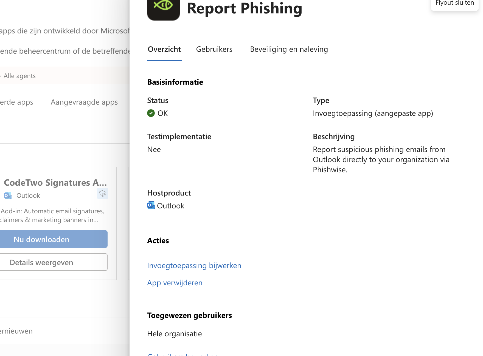483x356 pixels.
Task: Click the Outlook icon on CodeTwo card
Action: (x=8, y=196)
